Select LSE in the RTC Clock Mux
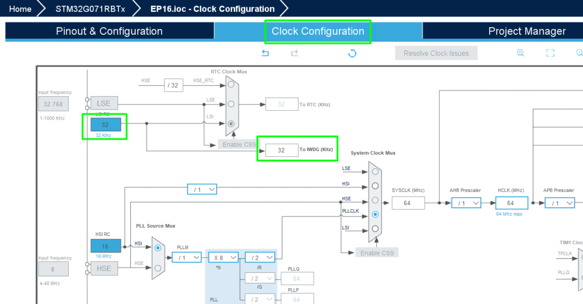The image size is (583, 304). click(x=231, y=104)
